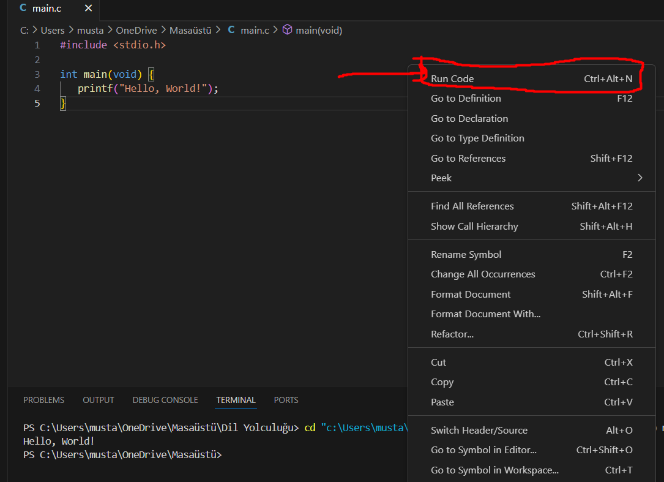Choose Run Code from context menu
Viewport: 664px width, 482px height.
click(x=531, y=79)
